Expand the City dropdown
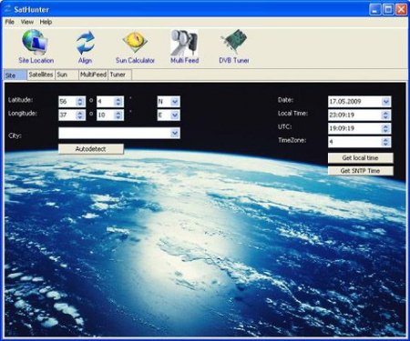 click(175, 133)
